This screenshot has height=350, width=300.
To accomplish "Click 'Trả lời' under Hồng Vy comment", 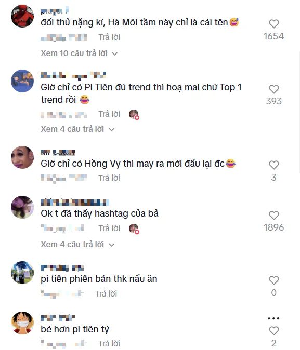I will coord(109,178).
